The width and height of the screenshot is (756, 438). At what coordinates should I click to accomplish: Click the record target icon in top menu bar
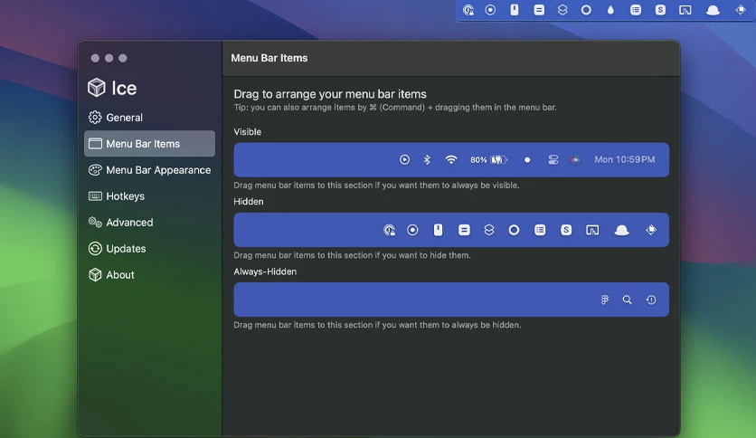490,10
